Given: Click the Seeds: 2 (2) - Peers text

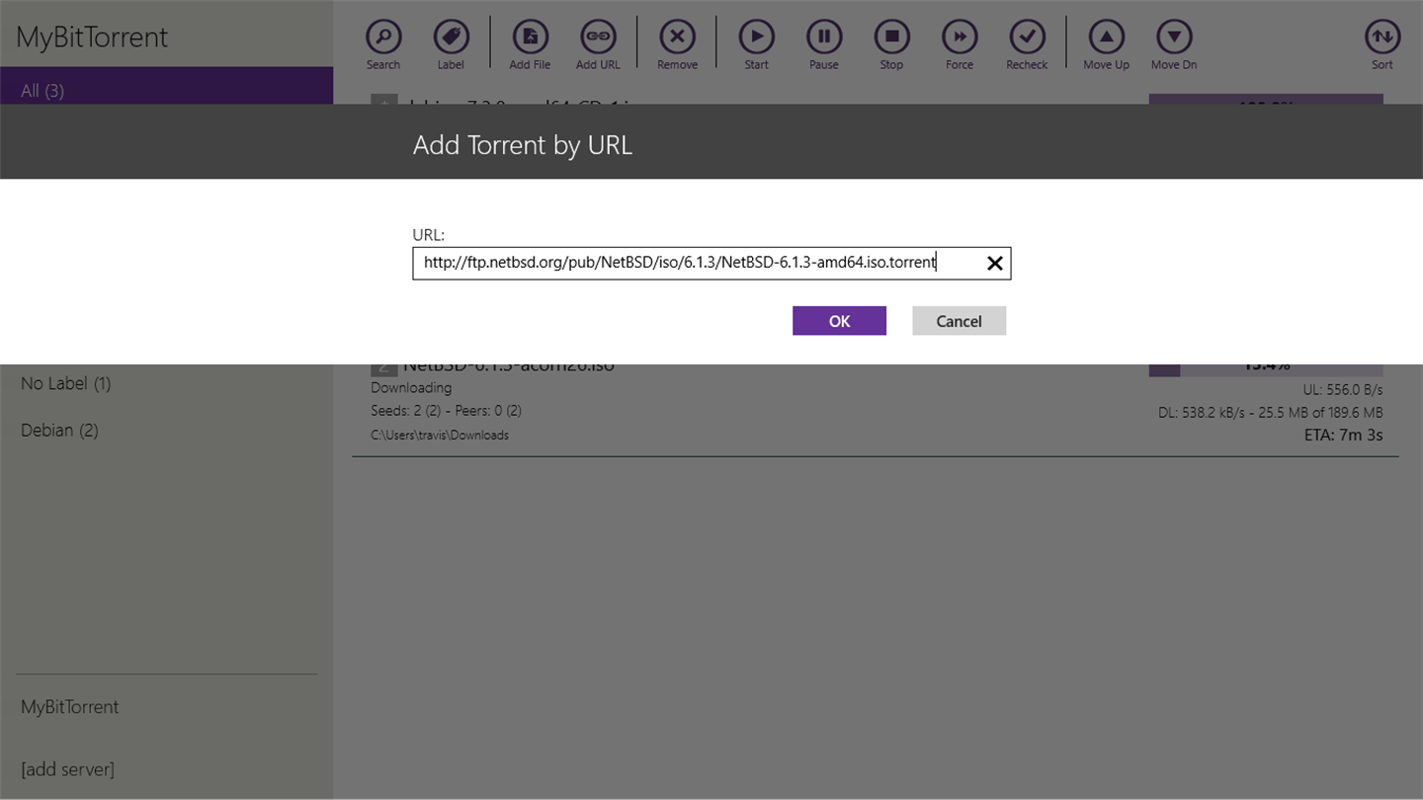Looking at the screenshot, I should pyautogui.click(x=446, y=411).
